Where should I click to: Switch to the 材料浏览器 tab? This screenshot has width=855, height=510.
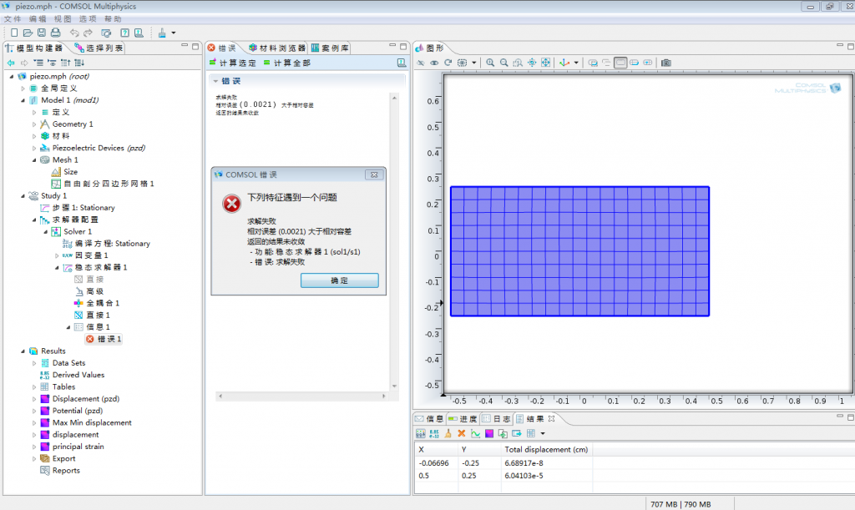point(277,48)
